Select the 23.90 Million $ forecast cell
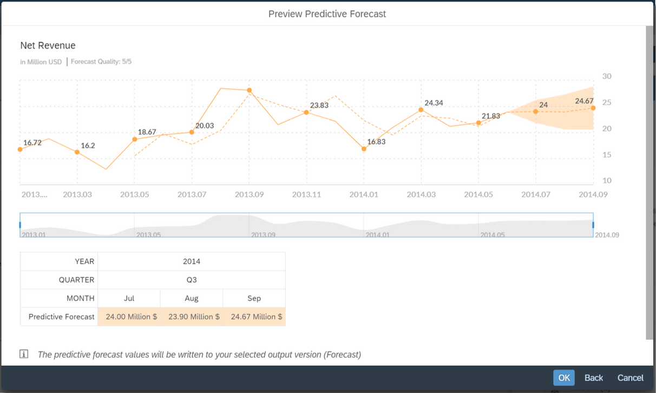Screen dimensions: 656x393 [191, 317]
